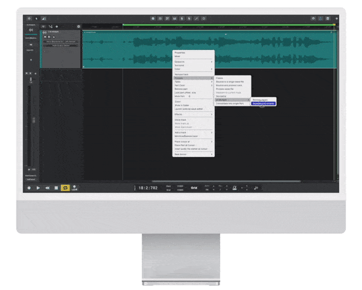Click the Record button in transport bar

(28, 188)
